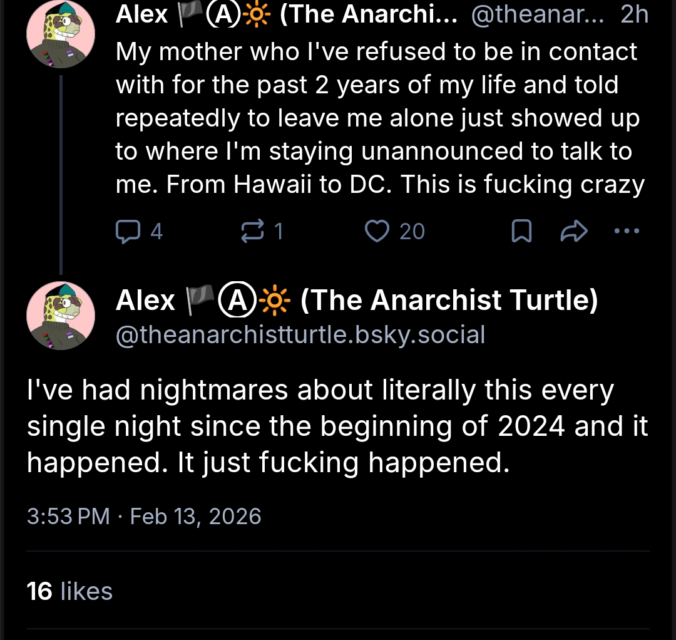Viewport: 676px width, 640px height.
Task: Click the "3:53 PM · Feb 13, 2026" timestamp
Action: (x=144, y=517)
